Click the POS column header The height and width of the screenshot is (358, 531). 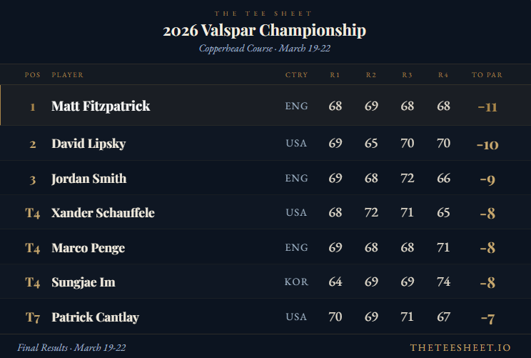[x=32, y=75]
